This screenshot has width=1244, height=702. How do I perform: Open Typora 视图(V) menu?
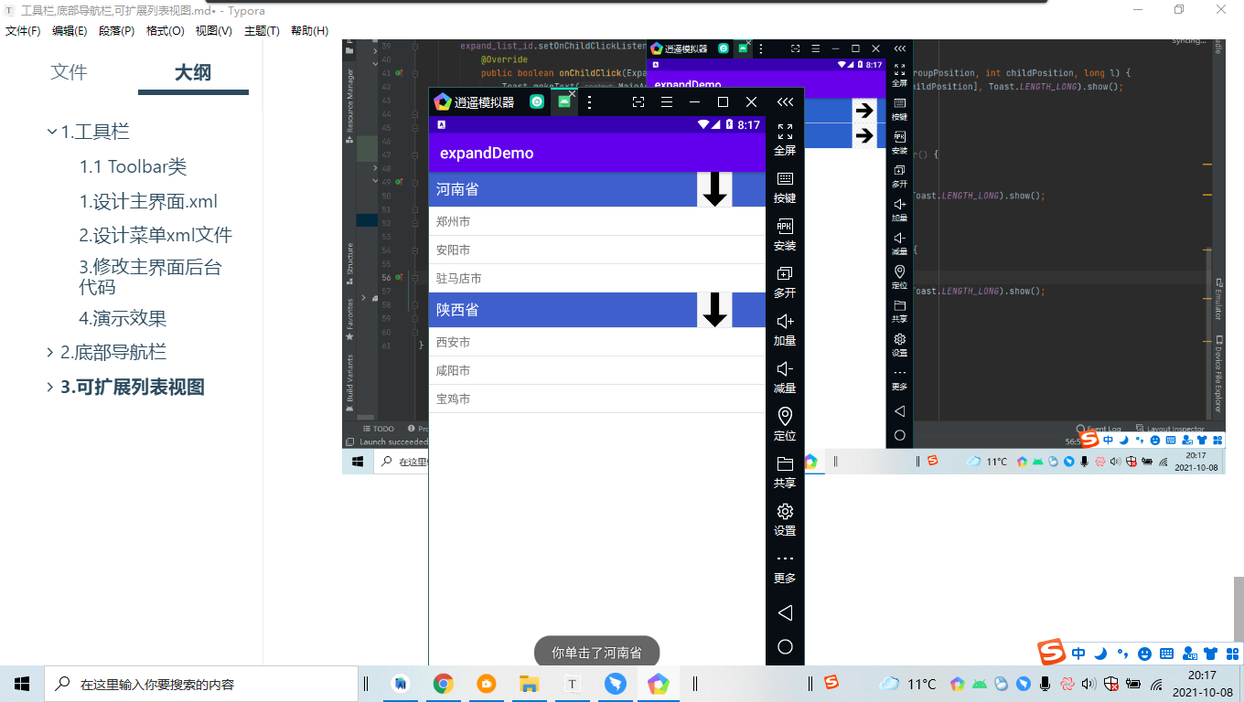tap(214, 30)
